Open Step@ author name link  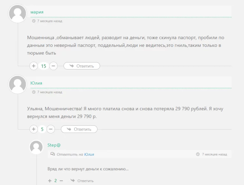54,145
